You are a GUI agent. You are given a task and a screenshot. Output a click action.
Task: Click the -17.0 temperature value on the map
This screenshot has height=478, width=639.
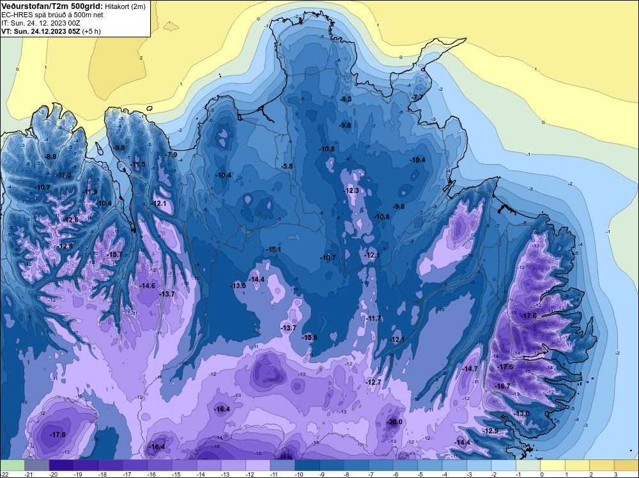pyautogui.click(x=58, y=435)
